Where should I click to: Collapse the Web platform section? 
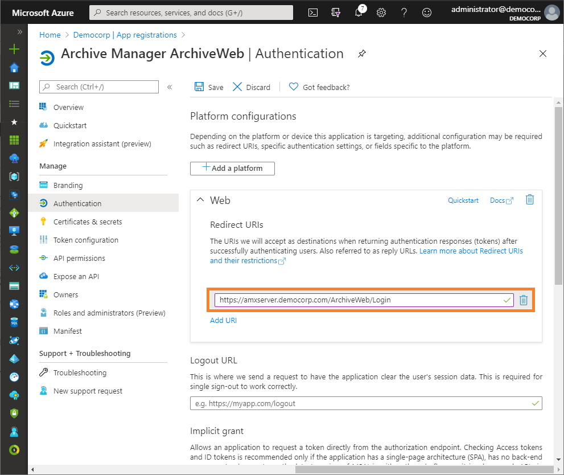click(200, 200)
